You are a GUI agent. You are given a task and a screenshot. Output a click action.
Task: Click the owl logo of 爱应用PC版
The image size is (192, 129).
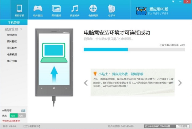coord(141,11)
